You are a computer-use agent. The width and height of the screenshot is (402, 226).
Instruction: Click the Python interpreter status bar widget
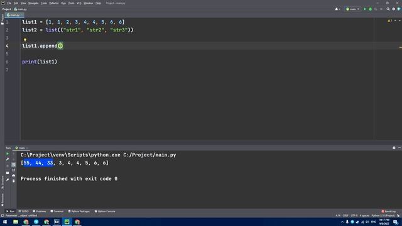pyautogui.click(x=383, y=215)
